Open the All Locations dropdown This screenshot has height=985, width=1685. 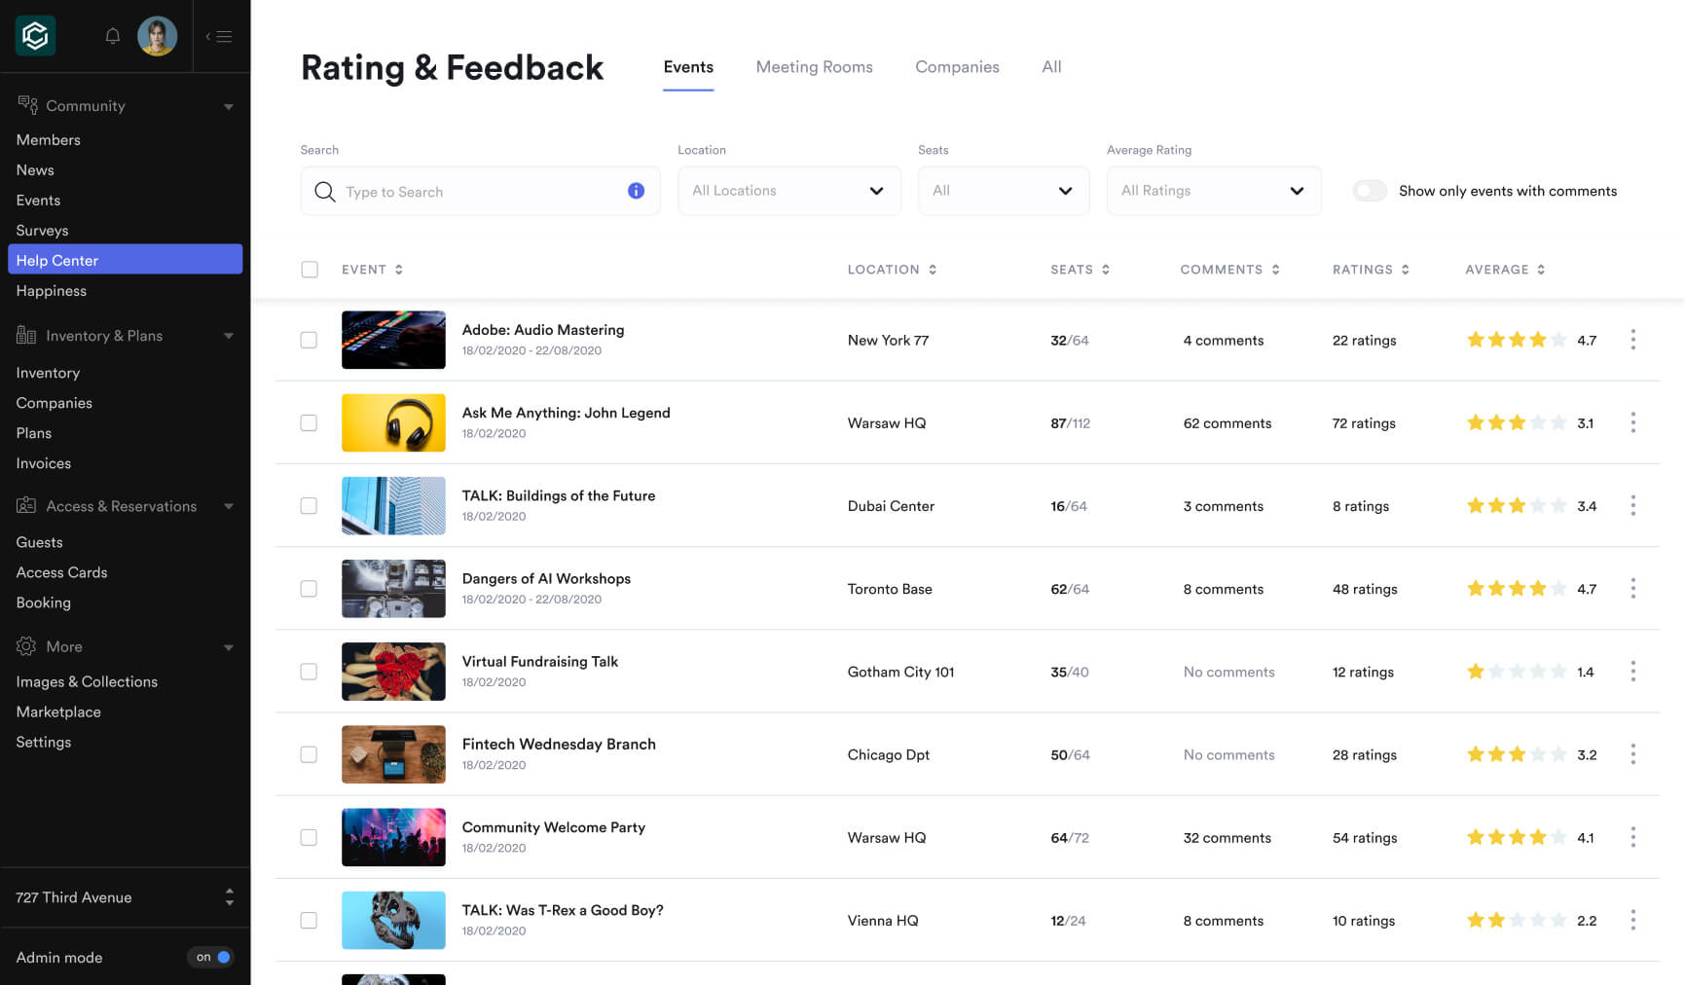789,191
